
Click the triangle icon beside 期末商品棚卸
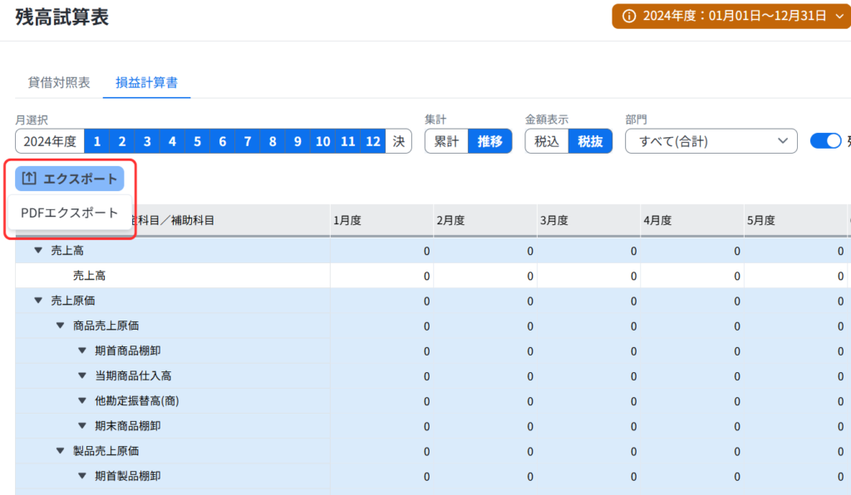[82, 425]
